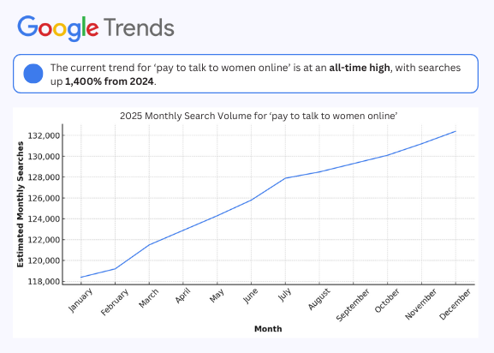Click the '126,000' y-axis value
494x353 pixels.
(44, 198)
